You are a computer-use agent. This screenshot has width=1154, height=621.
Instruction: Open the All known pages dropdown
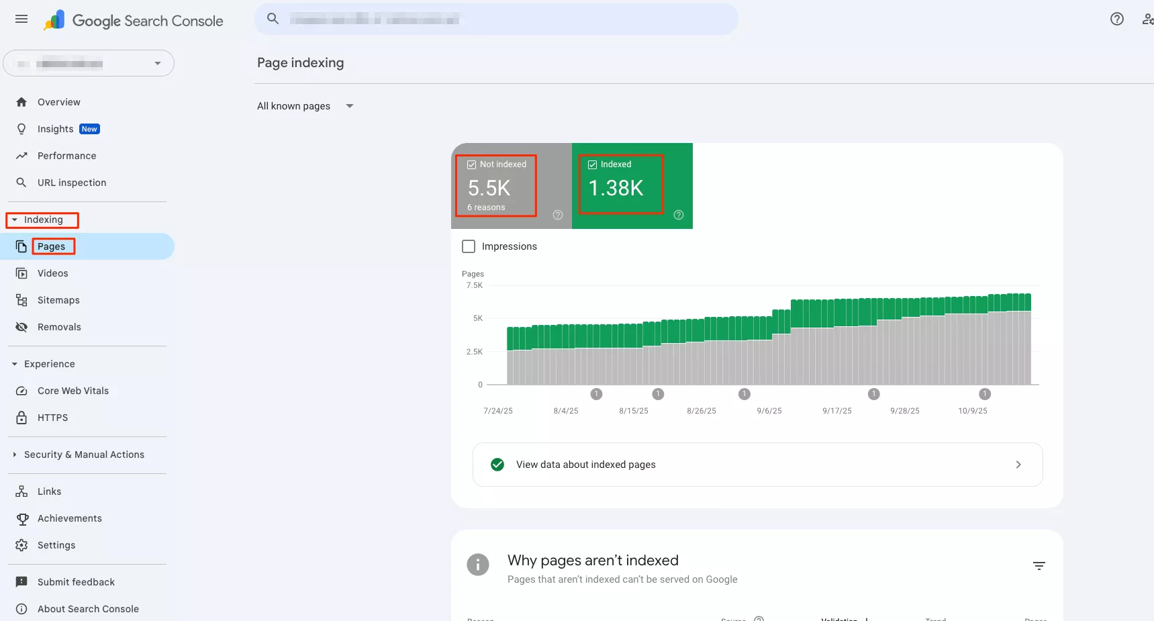(305, 106)
